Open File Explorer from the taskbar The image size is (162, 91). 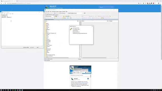[8, 90]
